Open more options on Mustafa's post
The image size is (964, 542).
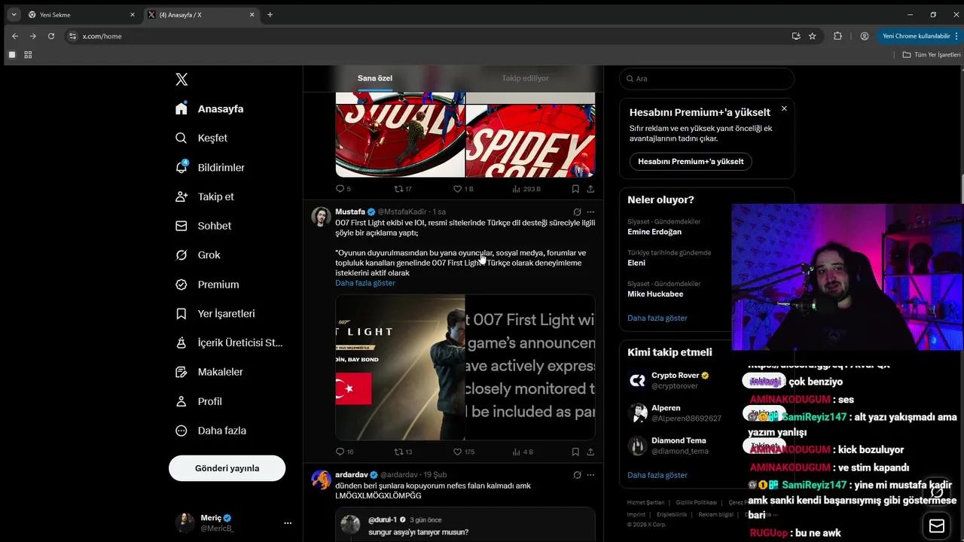590,212
